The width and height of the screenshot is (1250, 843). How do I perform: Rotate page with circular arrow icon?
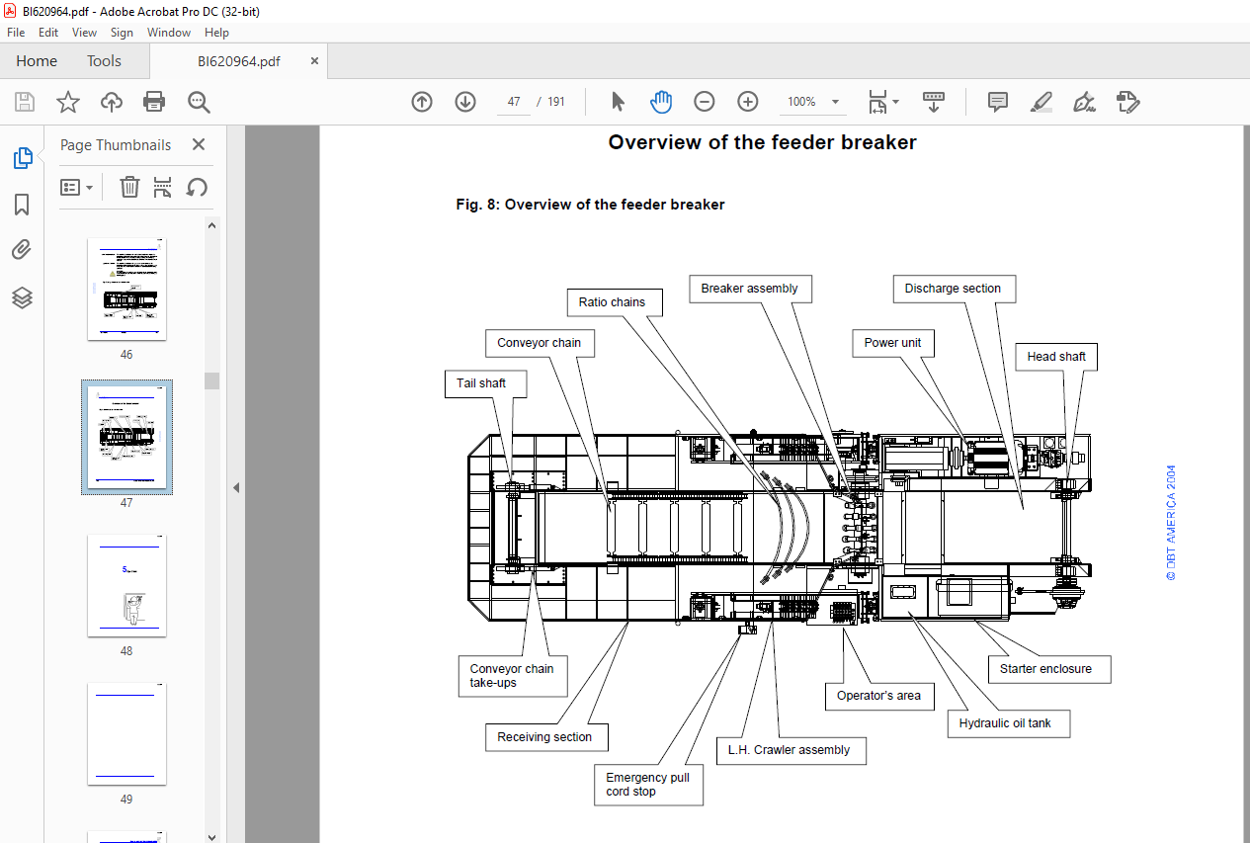pyautogui.click(x=197, y=187)
